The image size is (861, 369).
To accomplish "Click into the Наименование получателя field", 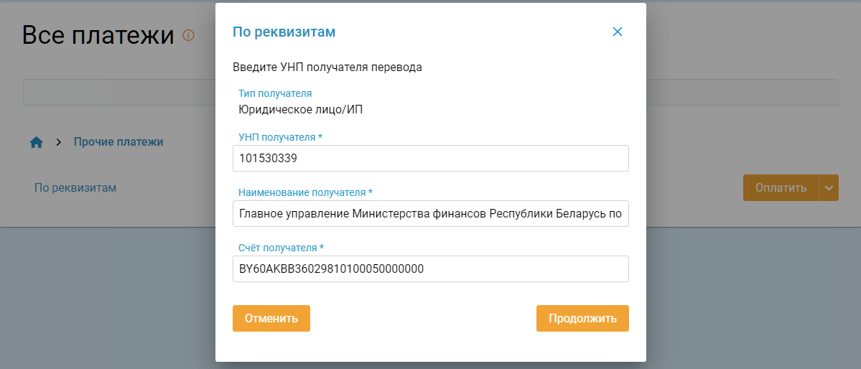I will pos(430,213).
